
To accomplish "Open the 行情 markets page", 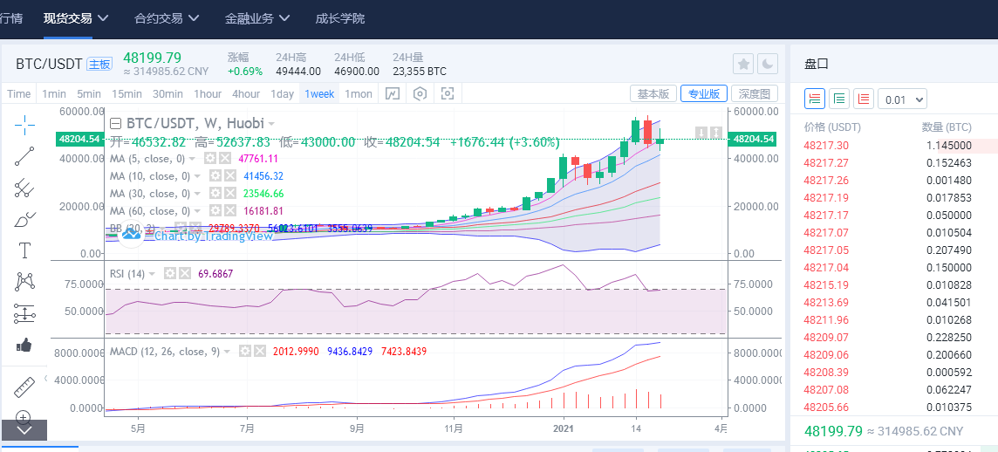I will pyautogui.click(x=11, y=18).
